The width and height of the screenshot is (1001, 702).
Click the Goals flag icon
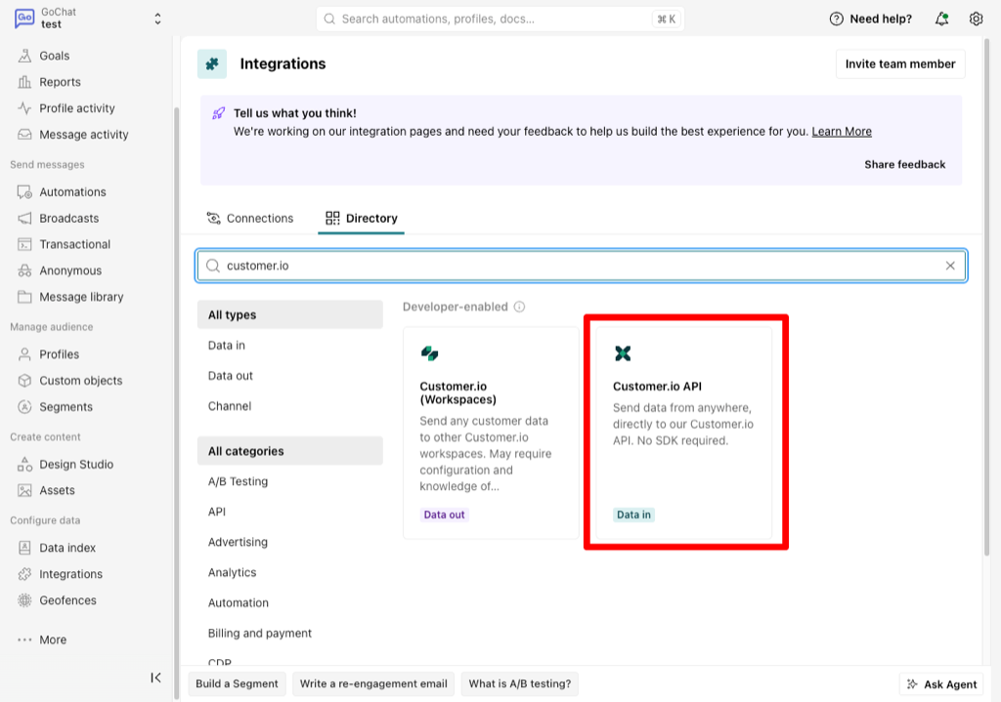[24, 56]
